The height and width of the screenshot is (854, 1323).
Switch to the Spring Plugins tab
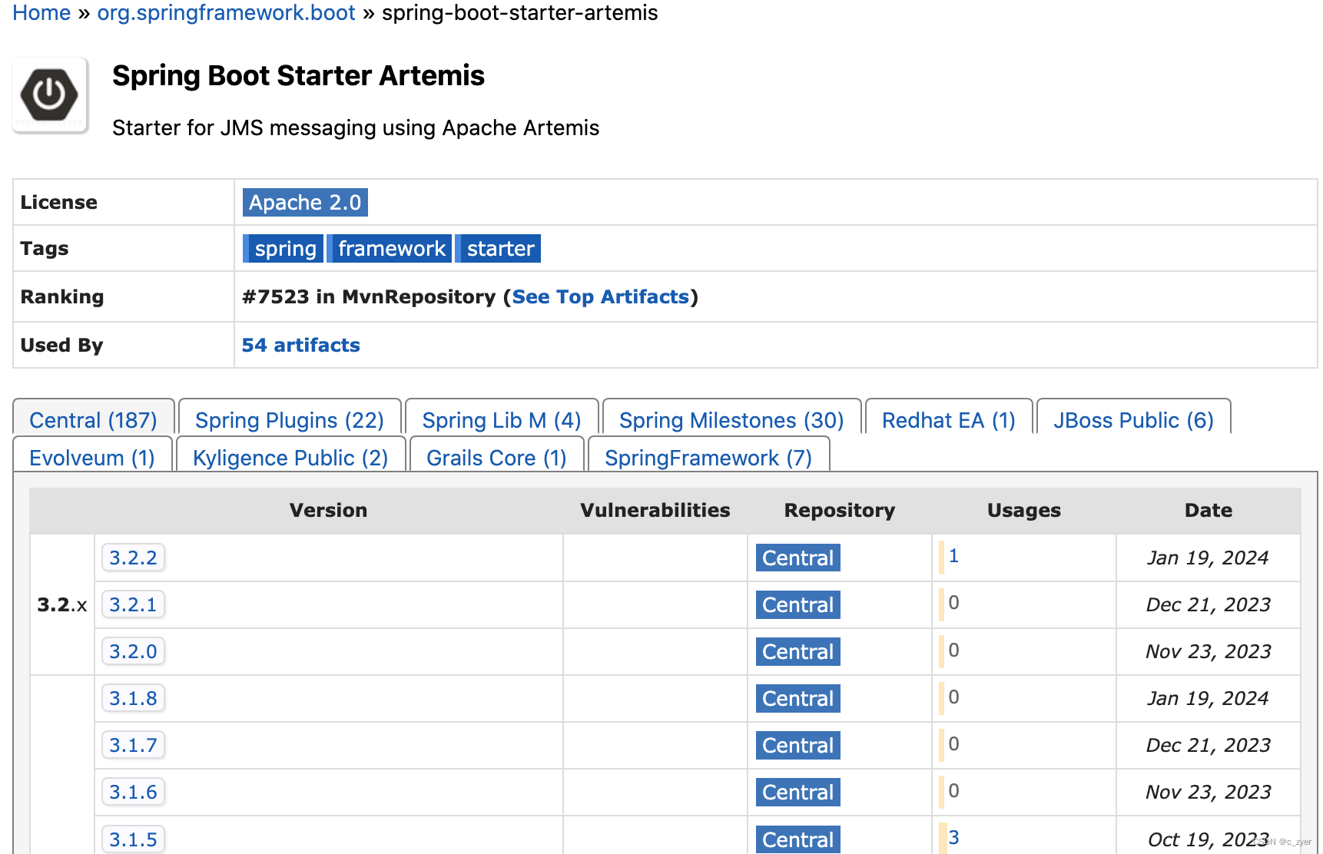pyautogui.click(x=290, y=420)
